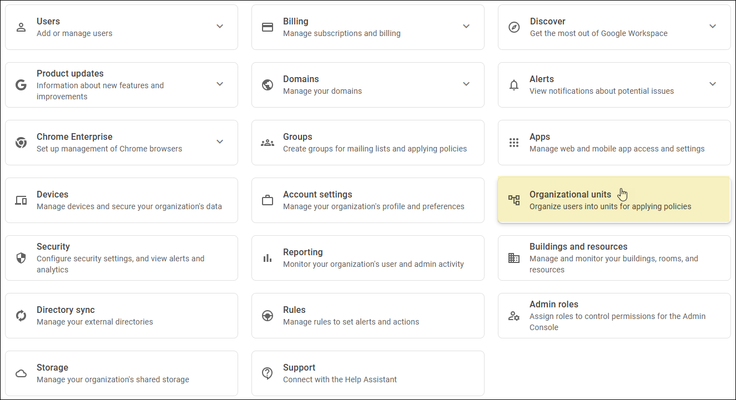Open the Devices heading link
736x400 pixels.
pos(53,194)
